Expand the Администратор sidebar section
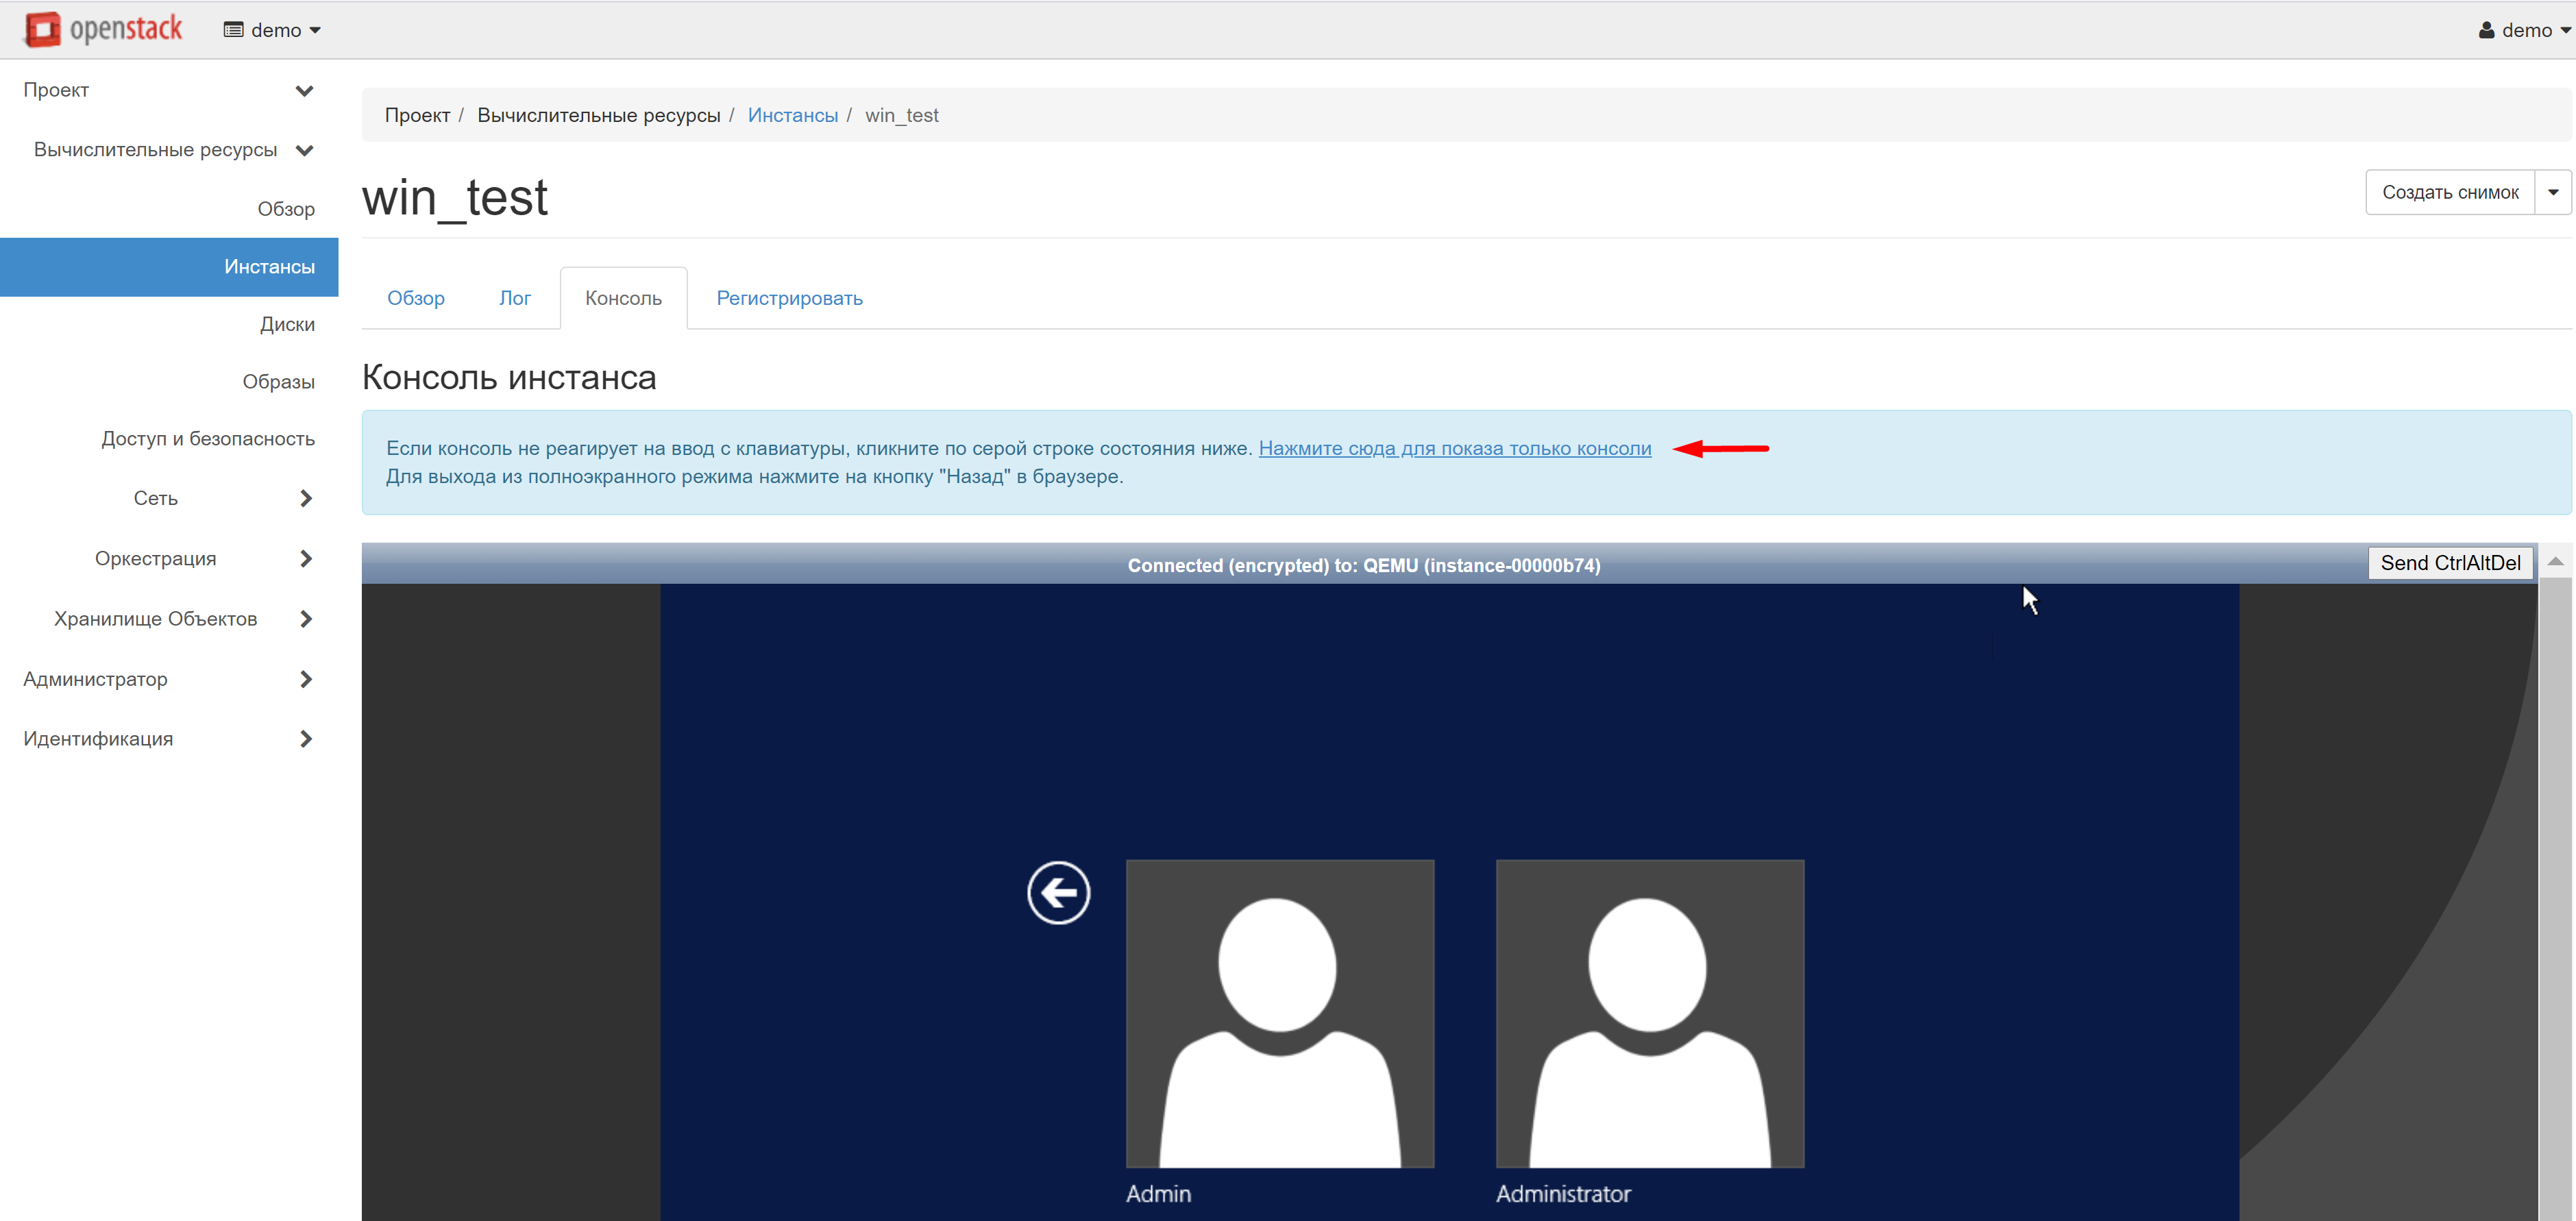The image size is (2576, 1221). click(169, 679)
